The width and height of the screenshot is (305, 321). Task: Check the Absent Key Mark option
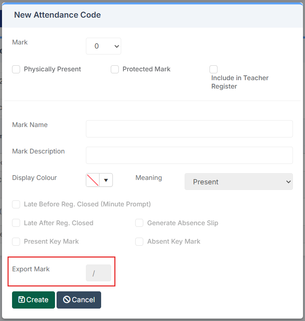[139, 242]
